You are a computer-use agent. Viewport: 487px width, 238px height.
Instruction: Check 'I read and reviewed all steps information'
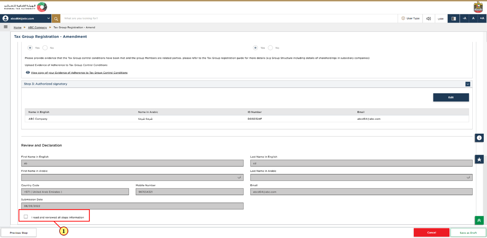point(26,217)
